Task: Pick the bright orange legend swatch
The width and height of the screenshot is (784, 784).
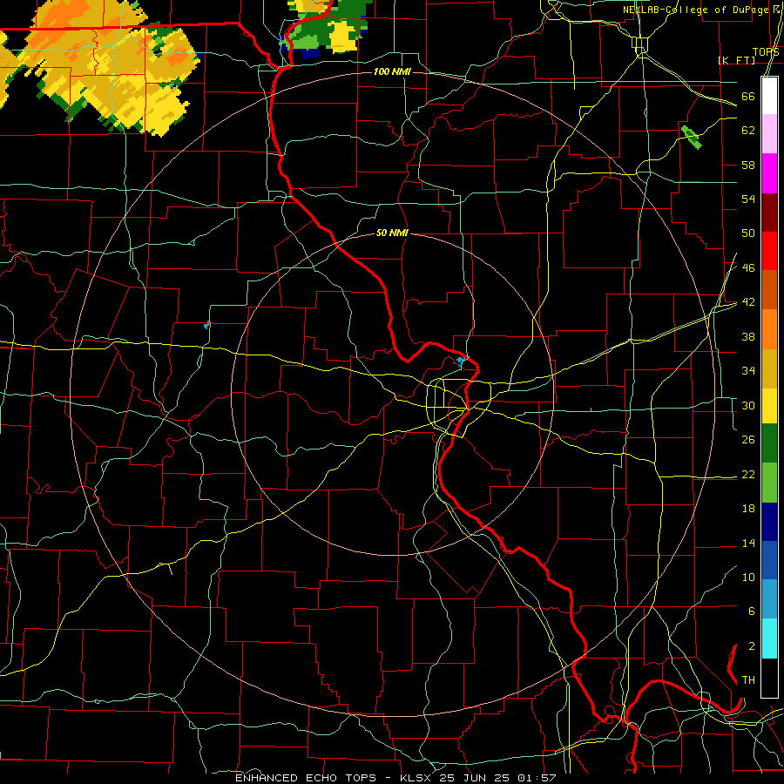Action: pos(769,329)
